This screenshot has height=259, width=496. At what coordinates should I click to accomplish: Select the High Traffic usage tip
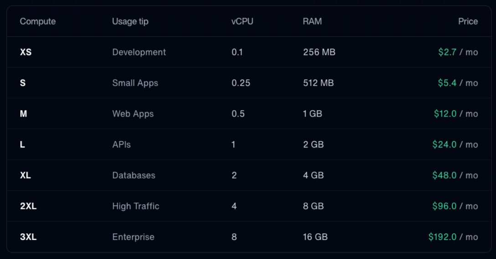pyautogui.click(x=135, y=206)
